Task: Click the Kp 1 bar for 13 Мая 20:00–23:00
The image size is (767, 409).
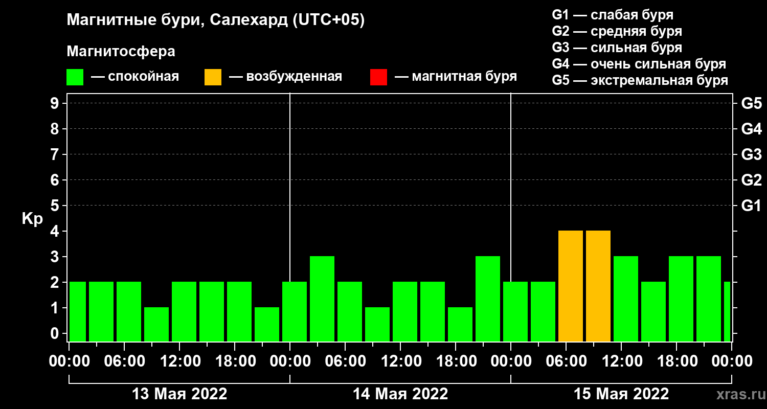Action: [267, 325]
